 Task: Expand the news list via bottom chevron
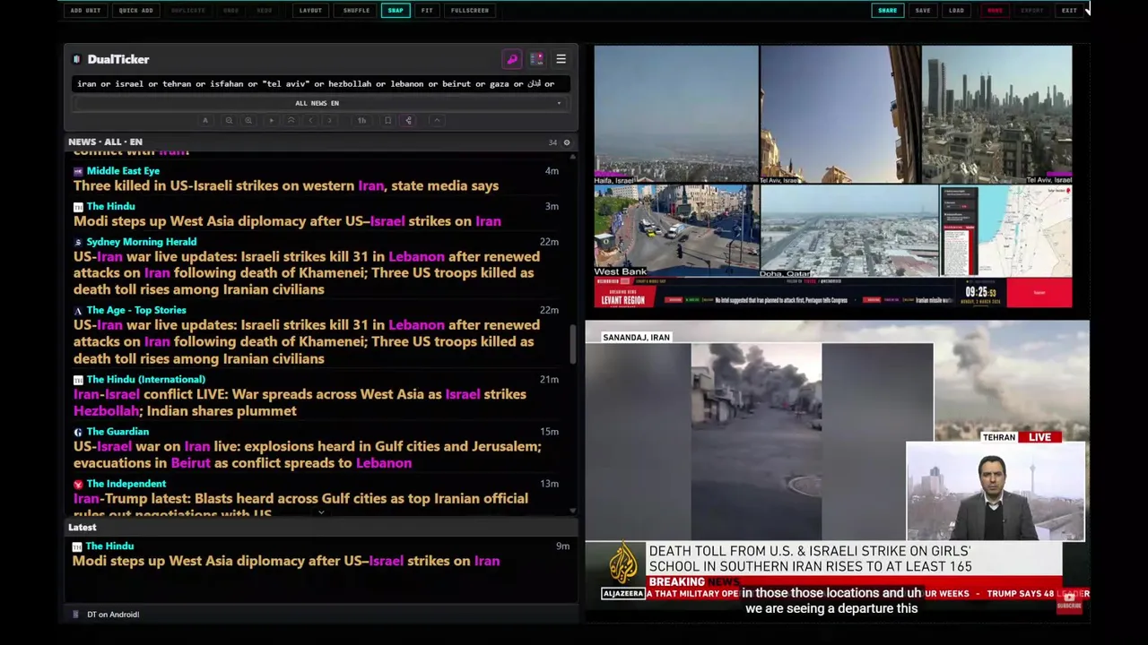coord(321,513)
